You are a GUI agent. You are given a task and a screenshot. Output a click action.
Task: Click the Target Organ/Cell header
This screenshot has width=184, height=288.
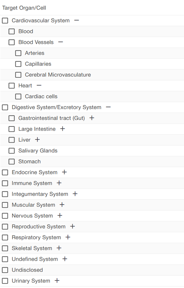click(24, 8)
